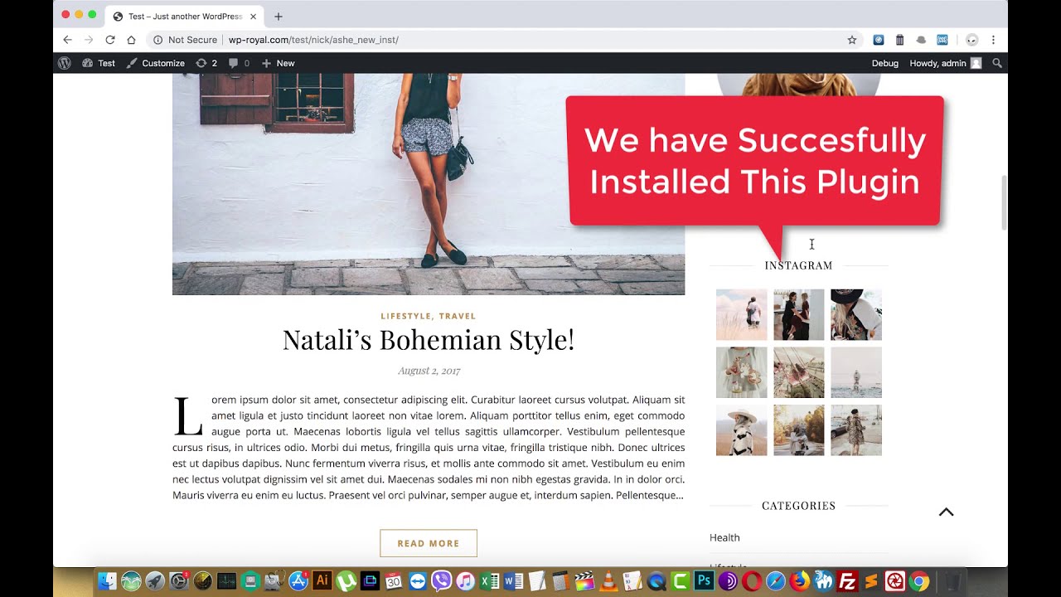Open Instagram photo of couple in field

pyautogui.click(x=741, y=314)
